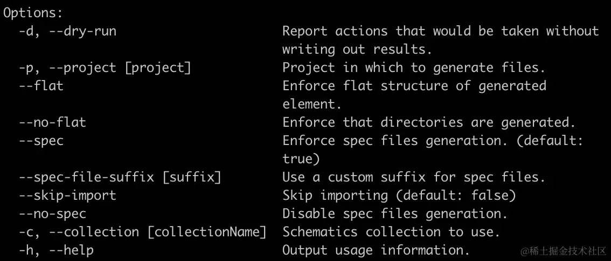Viewport: 611px width, 261px height.
Task: Select the --spec option flag
Action: [41, 141]
